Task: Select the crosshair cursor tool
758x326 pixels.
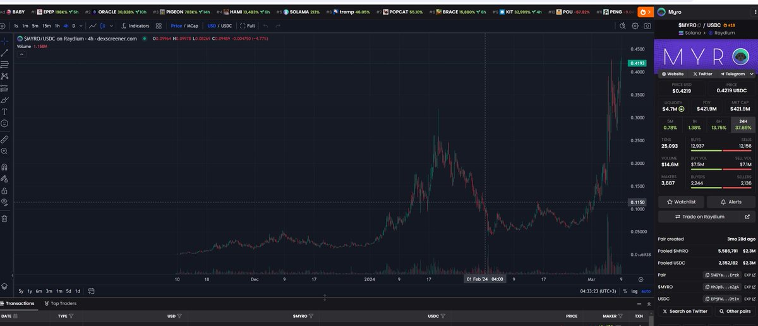Action: tap(4, 40)
